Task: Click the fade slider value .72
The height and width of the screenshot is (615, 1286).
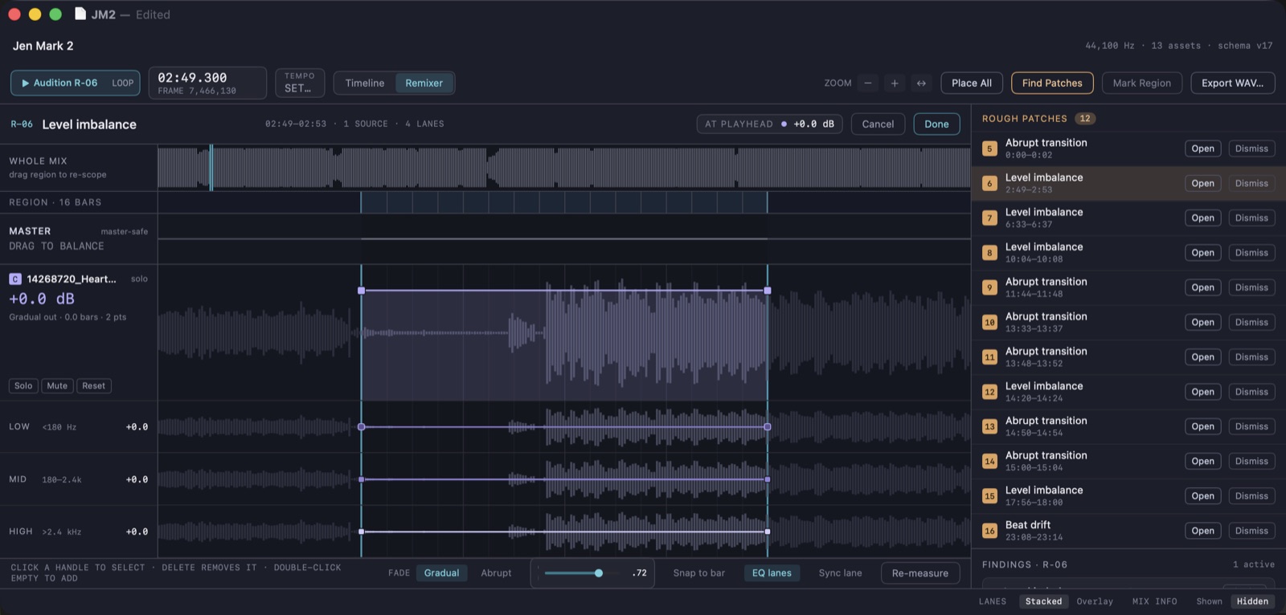Action: point(639,573)
